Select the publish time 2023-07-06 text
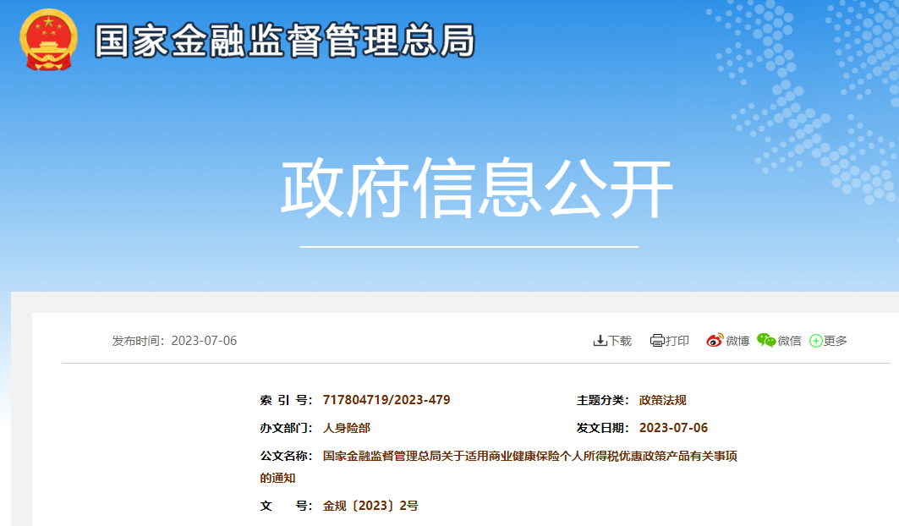This screenshot has width=899, height=526. (x=204, y=341)
